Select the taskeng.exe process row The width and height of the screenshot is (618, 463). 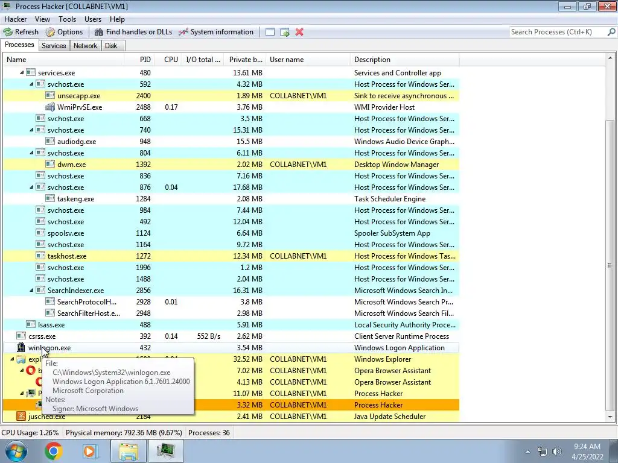[231, 199]
